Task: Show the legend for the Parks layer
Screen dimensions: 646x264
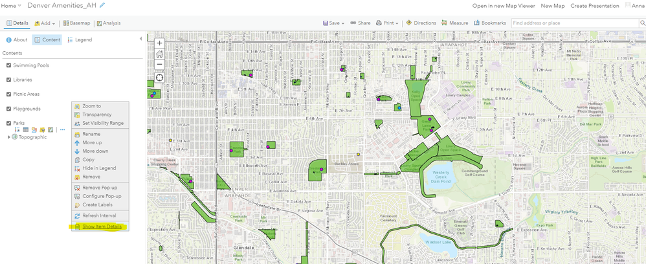Action: (17, 129)
